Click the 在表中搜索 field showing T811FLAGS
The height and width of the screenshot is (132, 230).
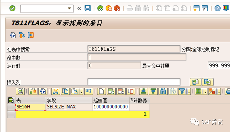[134, 49]
